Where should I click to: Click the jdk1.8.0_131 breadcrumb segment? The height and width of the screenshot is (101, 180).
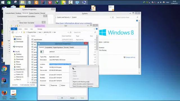(x=48, y=32)
